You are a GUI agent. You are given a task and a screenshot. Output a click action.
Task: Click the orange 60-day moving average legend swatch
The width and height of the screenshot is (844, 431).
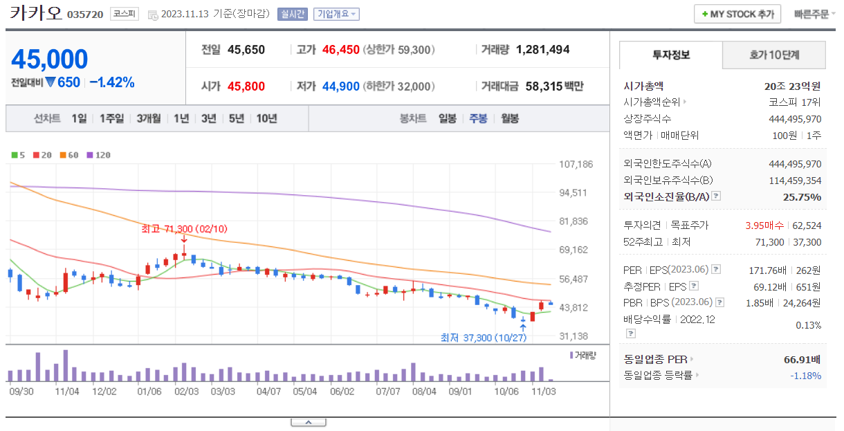pos(63,155)
